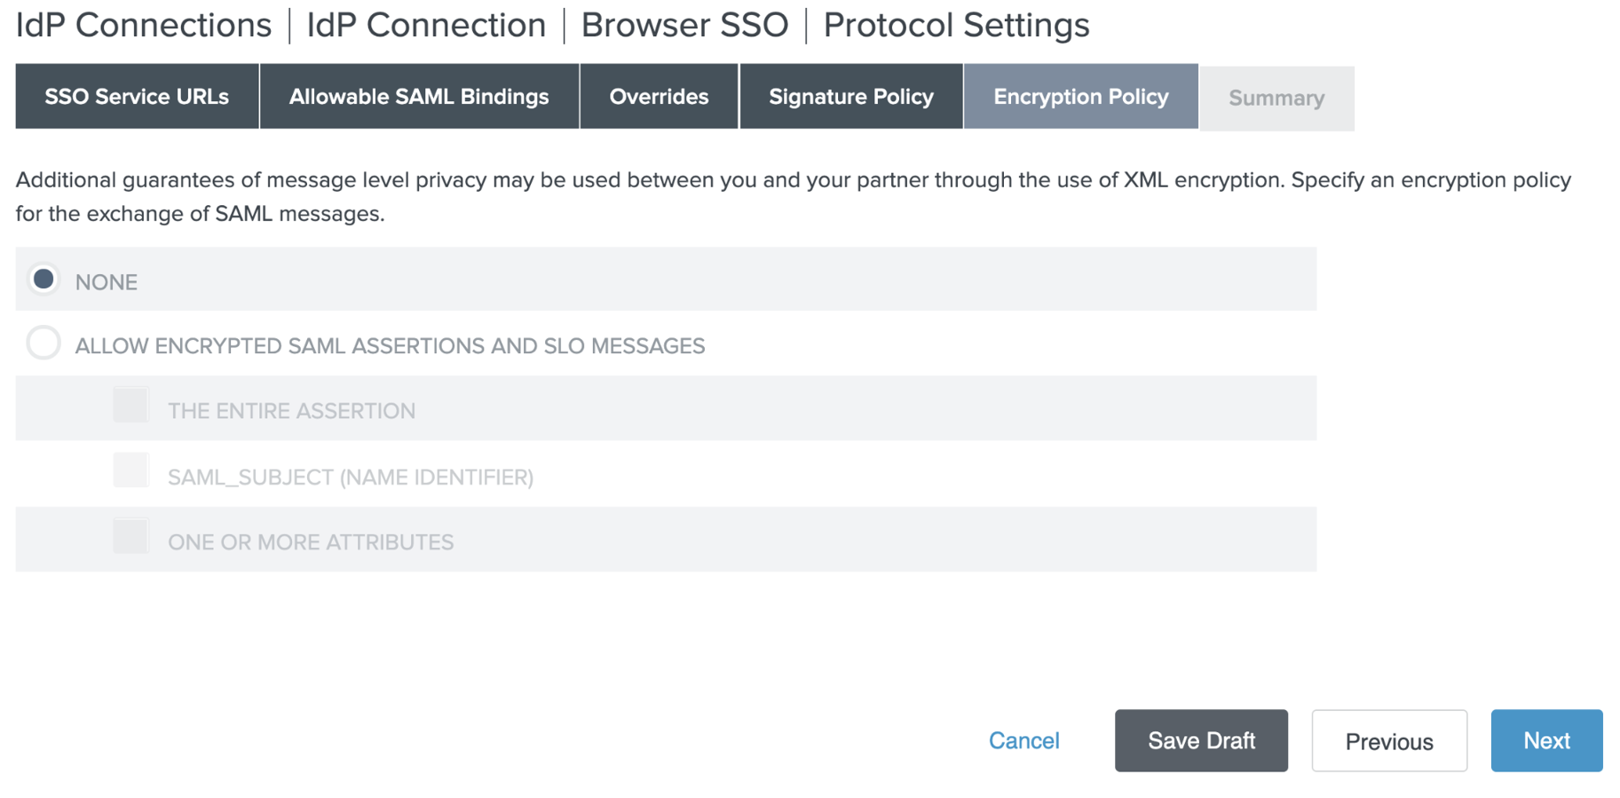Enable One Or More Attributes checkbox

coord(131,537)
